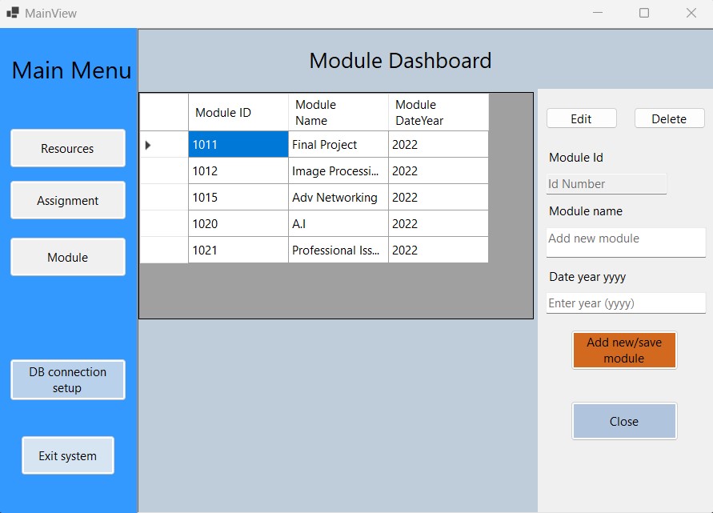Screen dimensions: 713x513
Task: Select the Date year yyyy input field
Action: click(x=625, y=303)
